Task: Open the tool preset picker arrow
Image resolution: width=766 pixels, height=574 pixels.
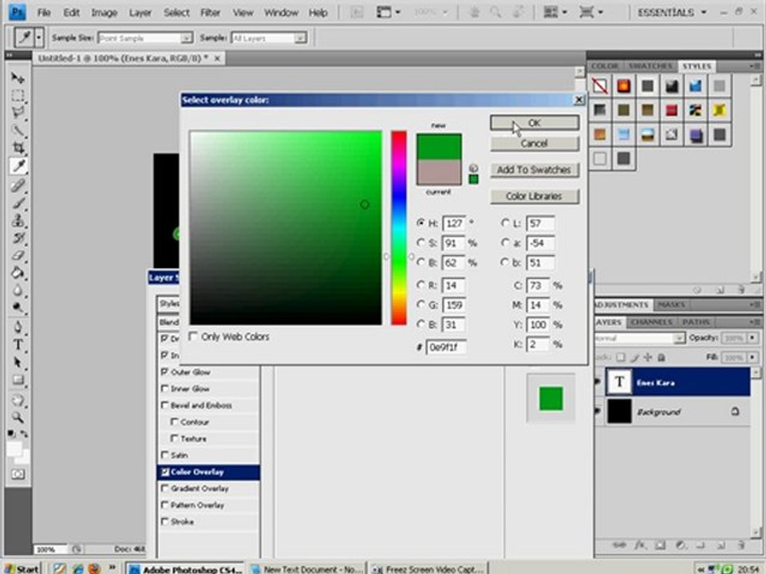Action: (x=39, y=37)
